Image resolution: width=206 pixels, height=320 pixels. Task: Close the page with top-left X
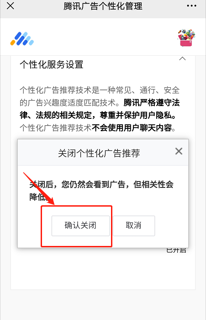coord(10,6)
